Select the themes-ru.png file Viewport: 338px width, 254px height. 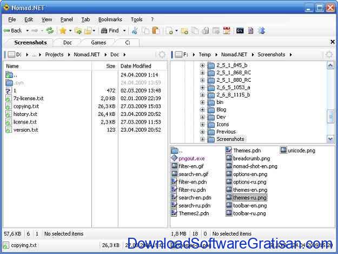tap(250, 198)
